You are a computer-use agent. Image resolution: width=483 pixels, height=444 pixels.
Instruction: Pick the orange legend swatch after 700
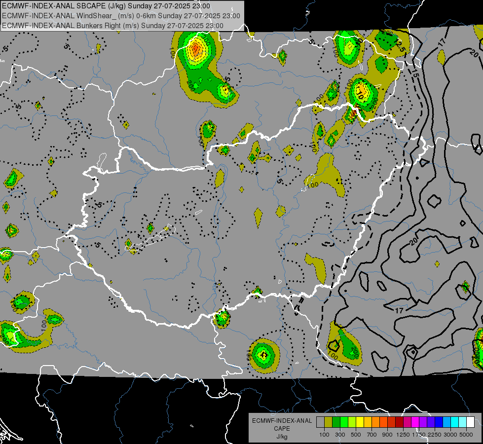(376, 422)
